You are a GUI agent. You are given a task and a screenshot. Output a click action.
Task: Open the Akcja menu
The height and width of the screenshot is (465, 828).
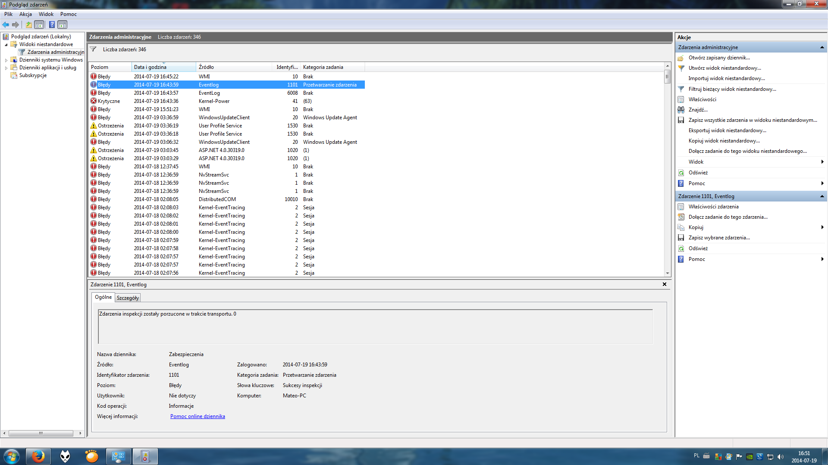pyautogui.click(x=25, y=14)
